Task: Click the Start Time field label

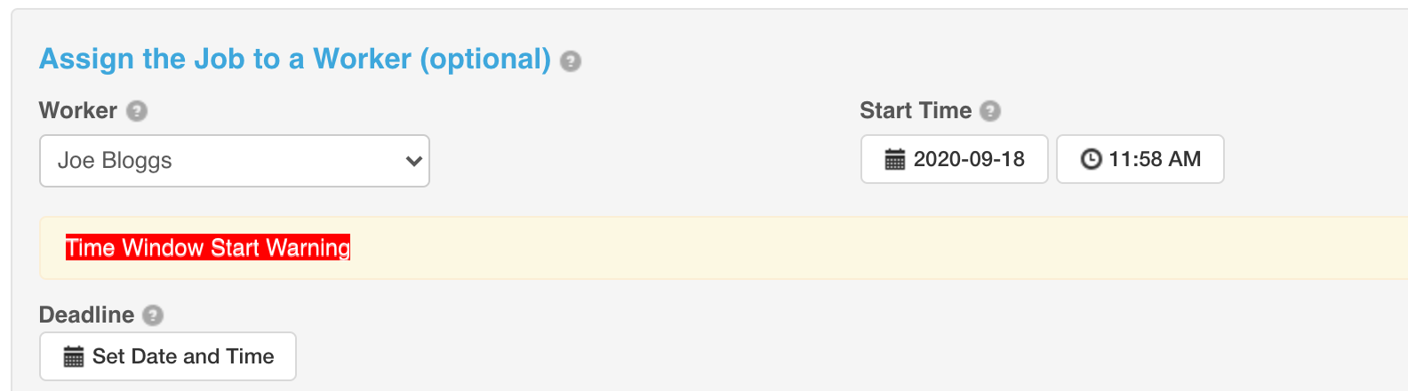Action: coord(916,110)
